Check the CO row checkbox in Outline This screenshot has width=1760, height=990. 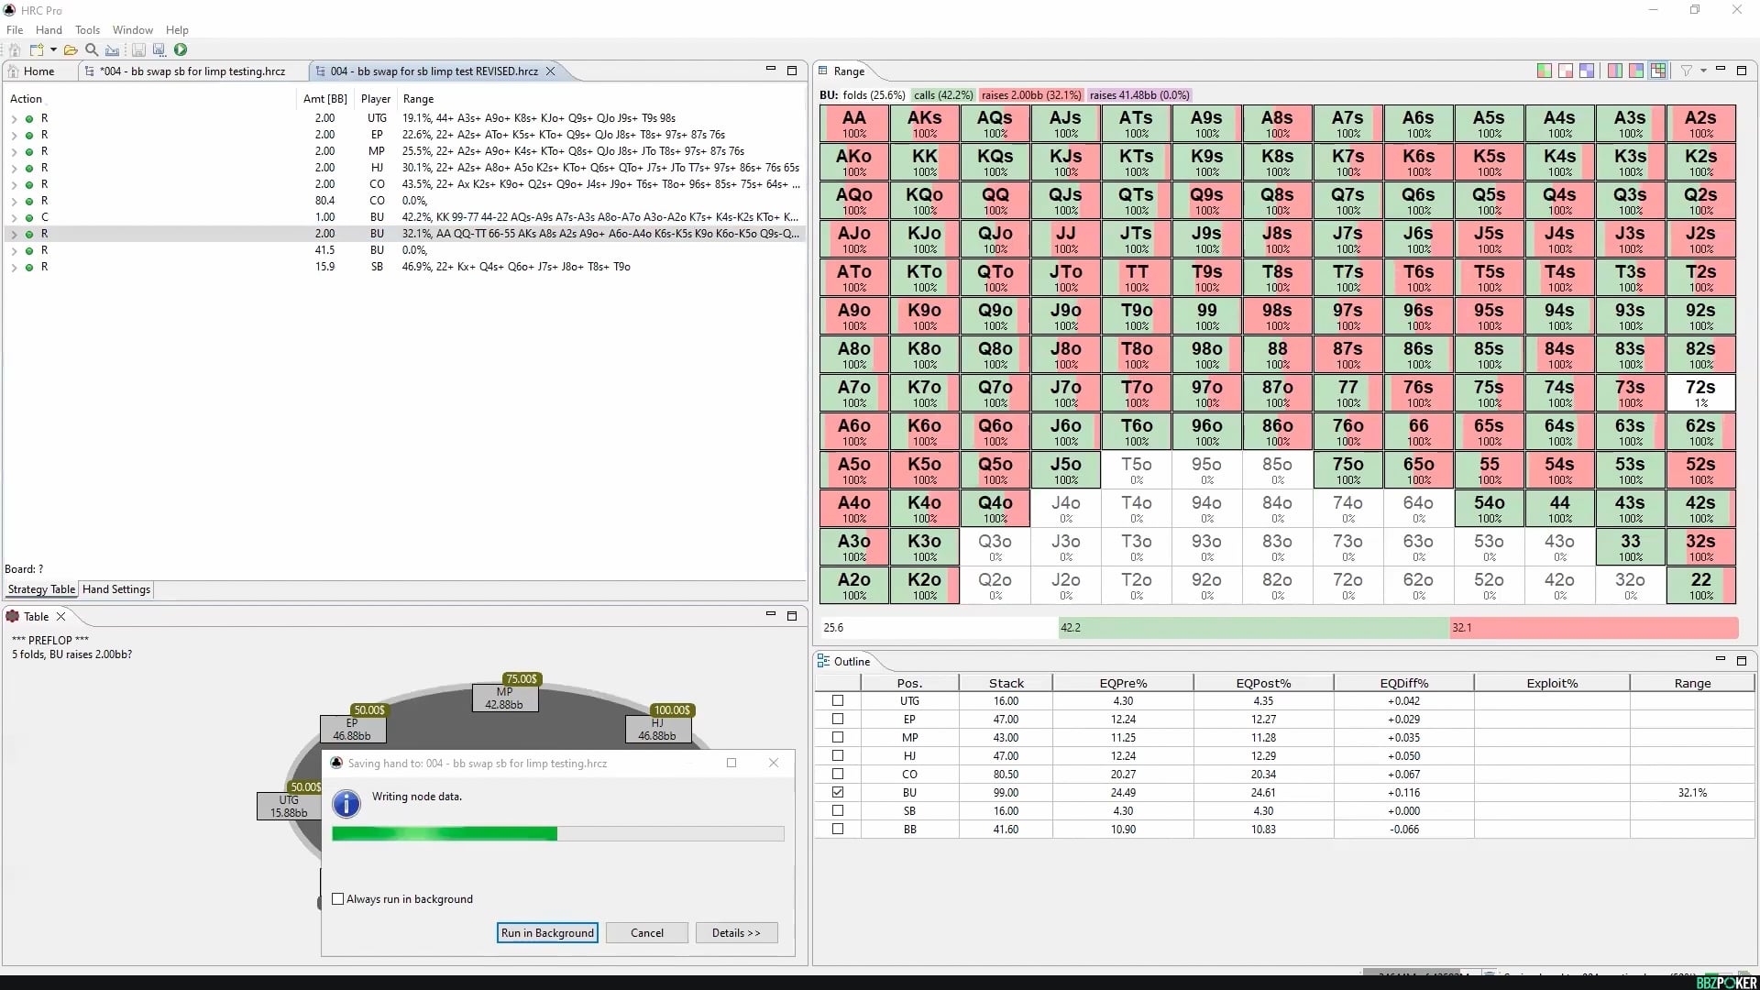[x=838, y=775]
